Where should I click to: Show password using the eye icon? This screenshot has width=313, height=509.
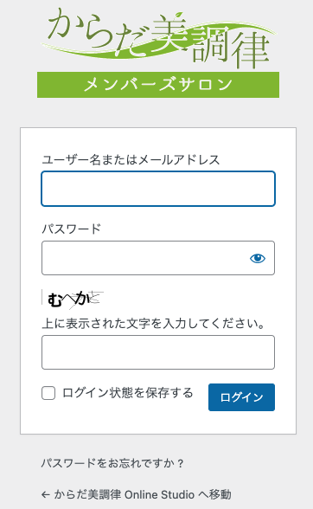pyautogui.click(x=258, y=258)
